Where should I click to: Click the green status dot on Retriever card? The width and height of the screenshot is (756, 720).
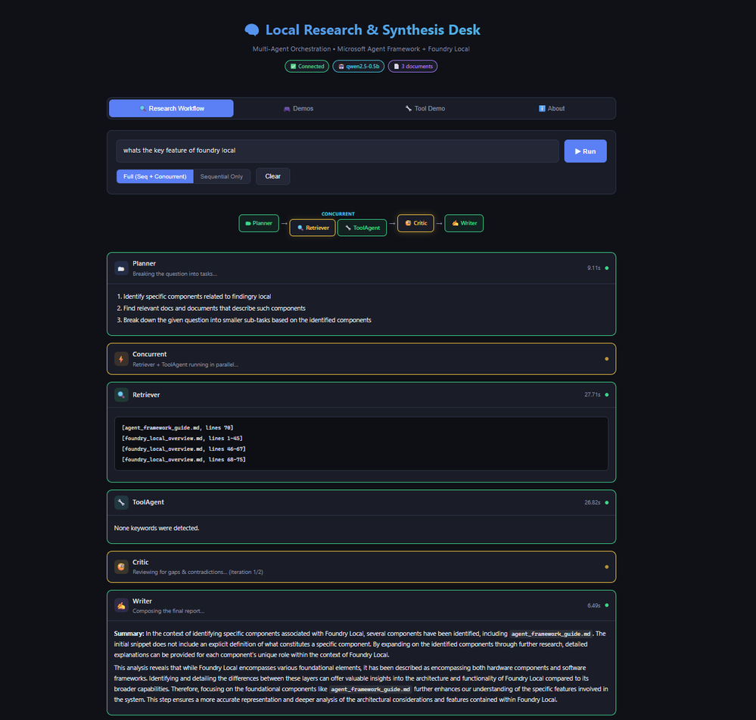coord(606,395)
